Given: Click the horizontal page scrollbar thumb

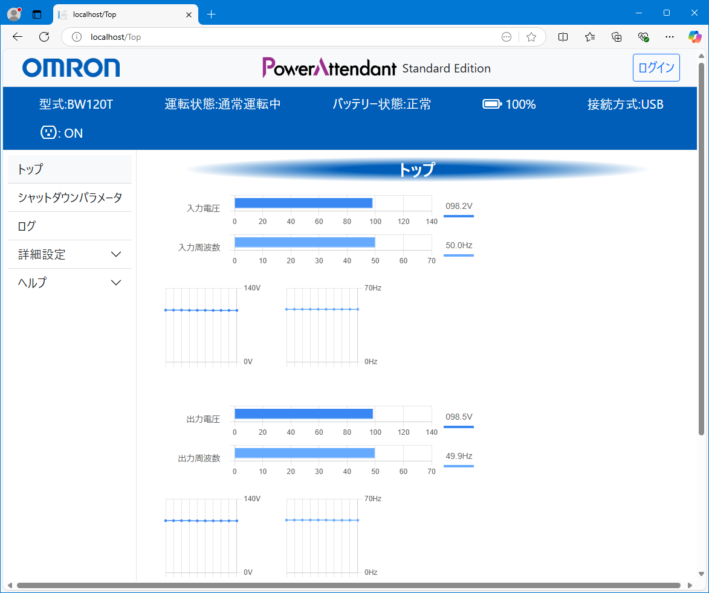Looking at the screenshot, I should 348,585.
